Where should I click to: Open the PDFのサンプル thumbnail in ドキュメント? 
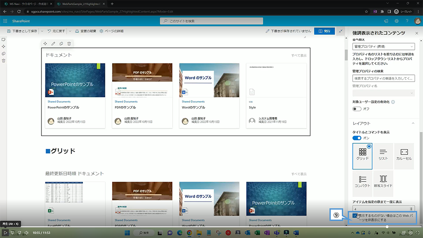(142, 80)
